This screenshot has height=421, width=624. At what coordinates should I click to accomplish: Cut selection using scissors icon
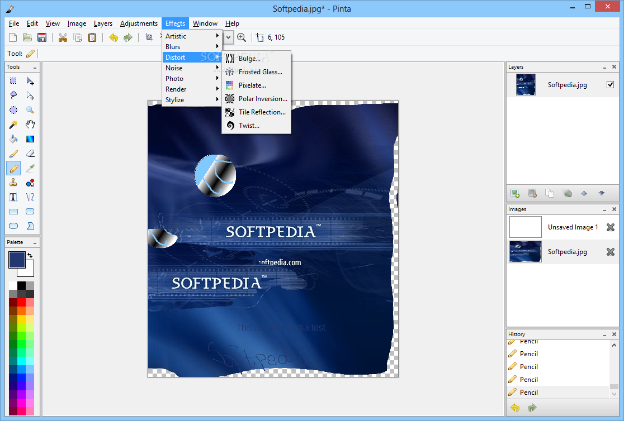coord(63,37)
